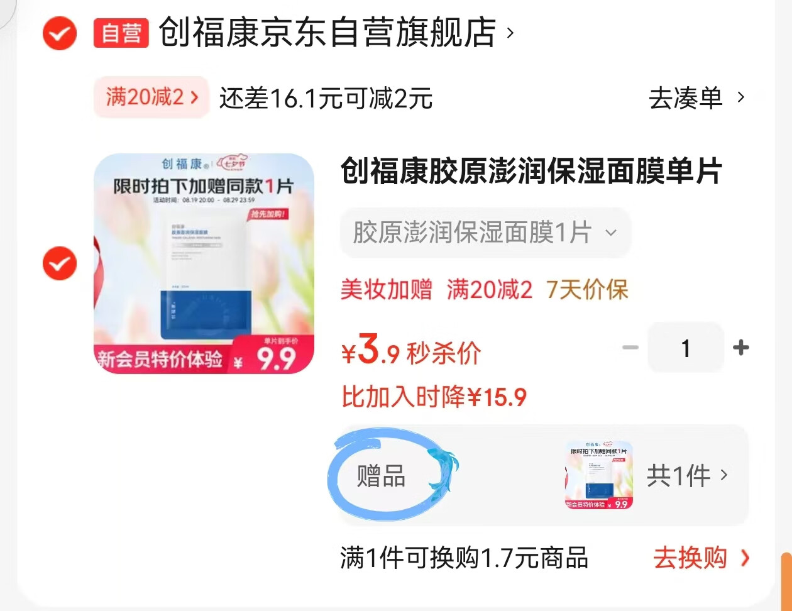Decrease quantity with the minus icon
This screenshot has width=792, height=611.
point(630,348)
